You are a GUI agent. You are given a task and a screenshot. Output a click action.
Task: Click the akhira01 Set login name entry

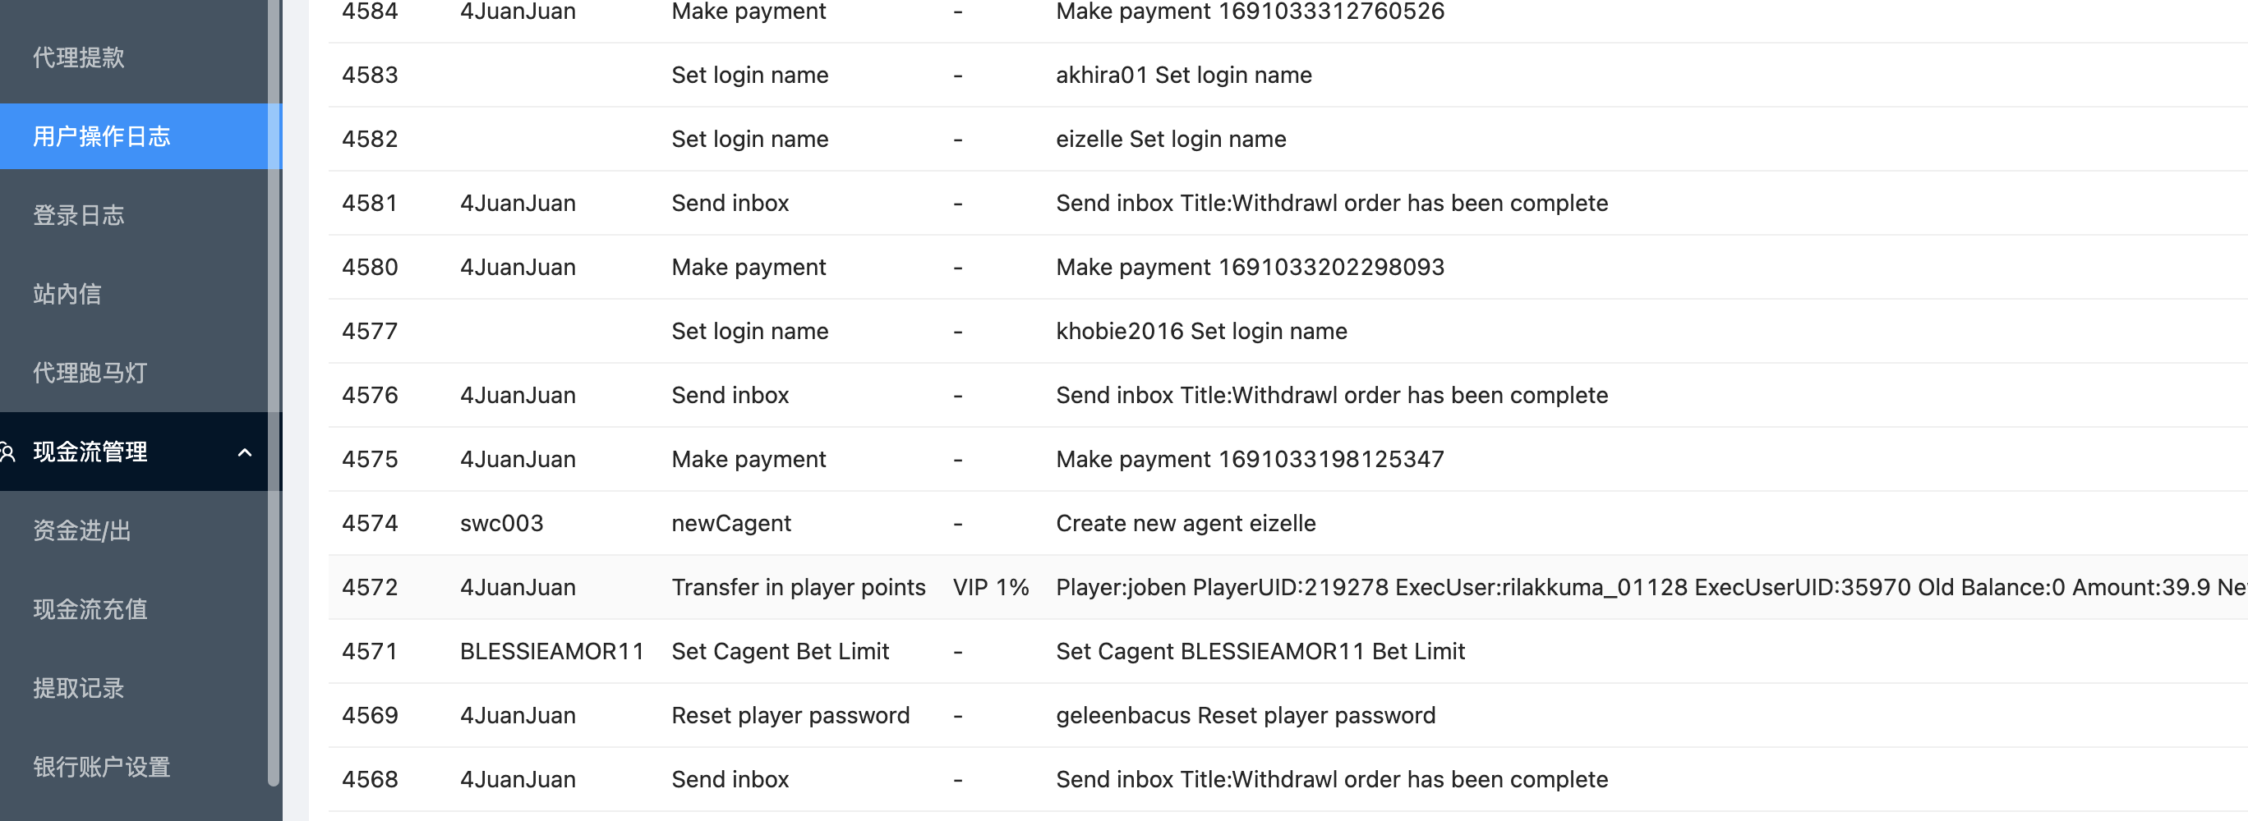[1183, 75]
